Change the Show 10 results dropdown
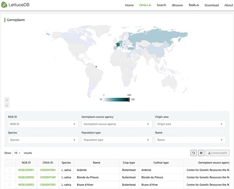Viewport: 234px width, 189px height. pos(18,153)
